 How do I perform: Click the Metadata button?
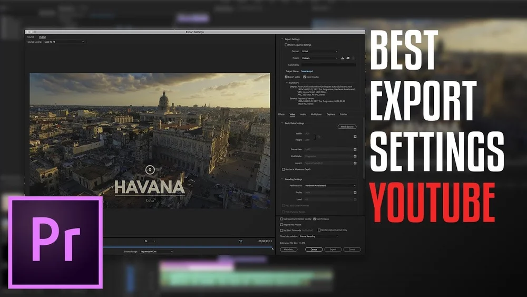click(289, 250)
